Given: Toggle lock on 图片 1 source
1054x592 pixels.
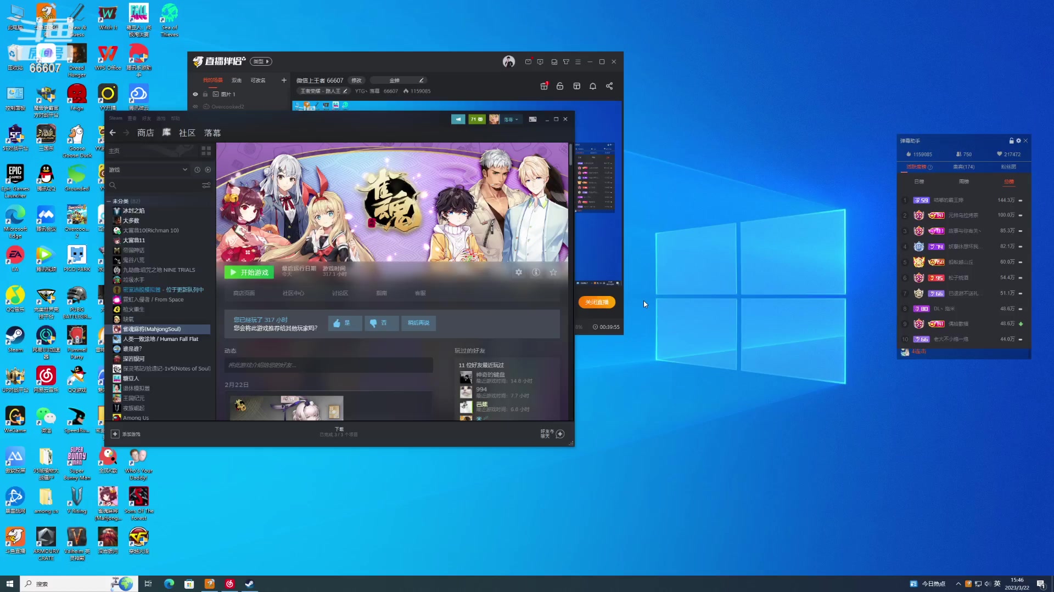Looking at the screenshot, I should pyautogui.click(x=205, y=94).
